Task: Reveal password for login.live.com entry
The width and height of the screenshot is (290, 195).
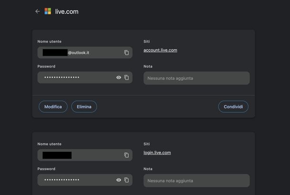Action: [x=119, y=180]
